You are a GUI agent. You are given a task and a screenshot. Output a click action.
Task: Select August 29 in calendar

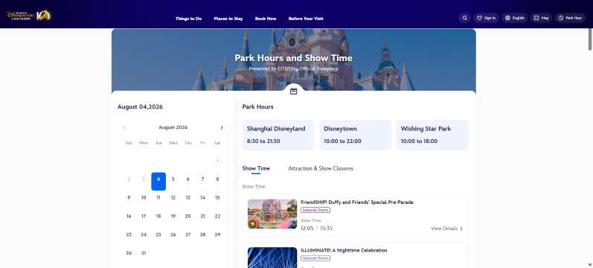217,234
